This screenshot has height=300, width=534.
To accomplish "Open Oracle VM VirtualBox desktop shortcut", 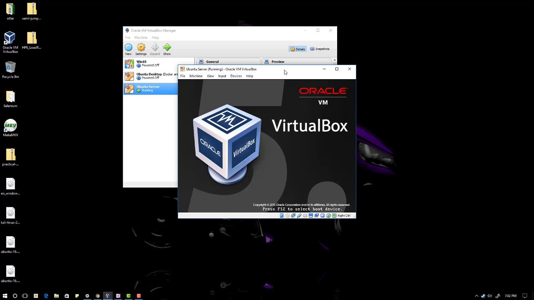I will coord(10,42).
